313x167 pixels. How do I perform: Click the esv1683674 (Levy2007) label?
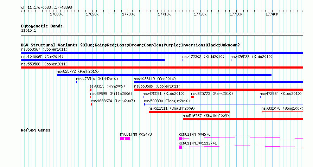pos(113,101)
